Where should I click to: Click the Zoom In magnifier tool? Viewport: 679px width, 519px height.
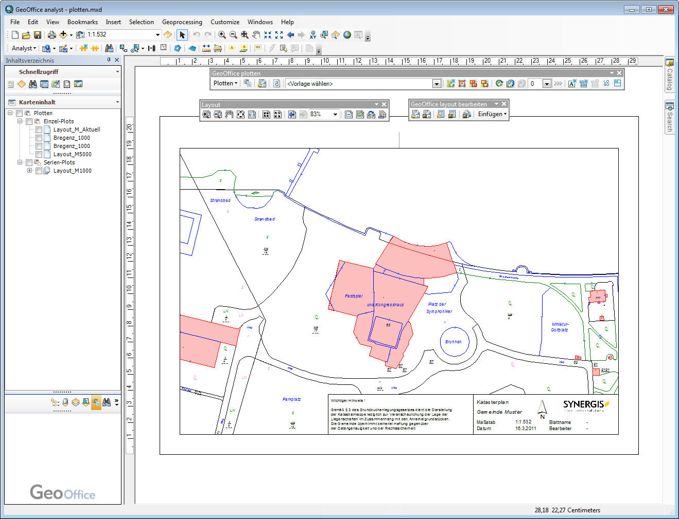tap(222, 35)
